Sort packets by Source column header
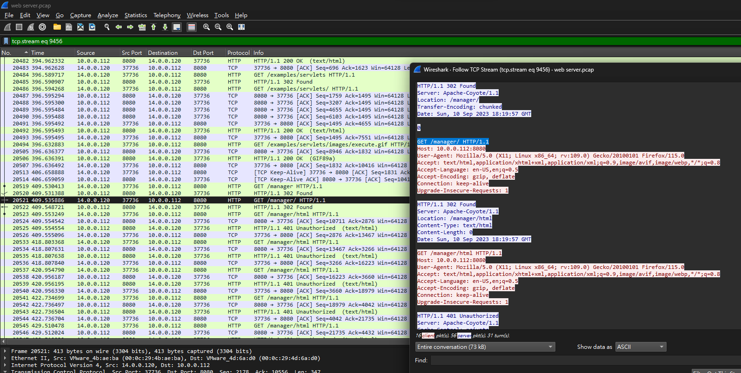Image resolution: width=741 pixels, height=373 pixels. (98, 53)
